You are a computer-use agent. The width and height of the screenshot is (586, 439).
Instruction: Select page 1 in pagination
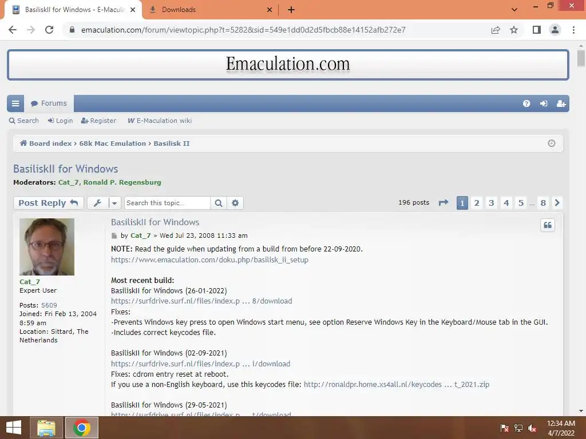pyautogui.click(x=462, y=203)
